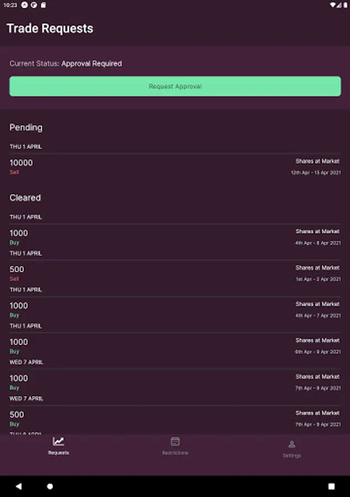Viewport: 350px width, 497px height.
Task: Select 1000 Buy dated 6th Apr - 9 Apr
Action: [x=175, y=346]
